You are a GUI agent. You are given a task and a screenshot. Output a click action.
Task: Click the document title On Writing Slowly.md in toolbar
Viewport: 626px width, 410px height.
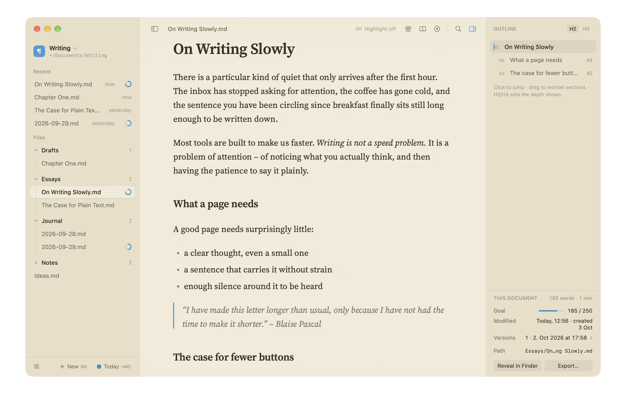click(197, 29)
